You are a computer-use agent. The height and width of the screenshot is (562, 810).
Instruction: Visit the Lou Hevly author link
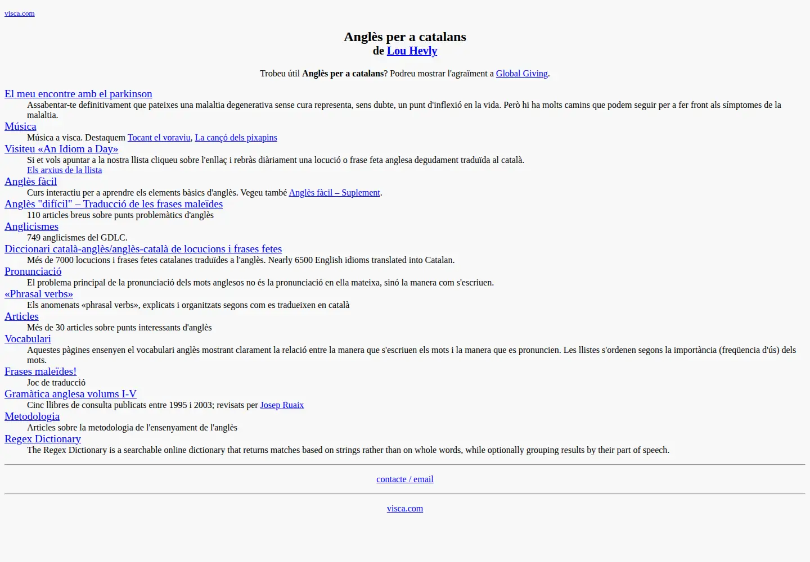point(412,51)
